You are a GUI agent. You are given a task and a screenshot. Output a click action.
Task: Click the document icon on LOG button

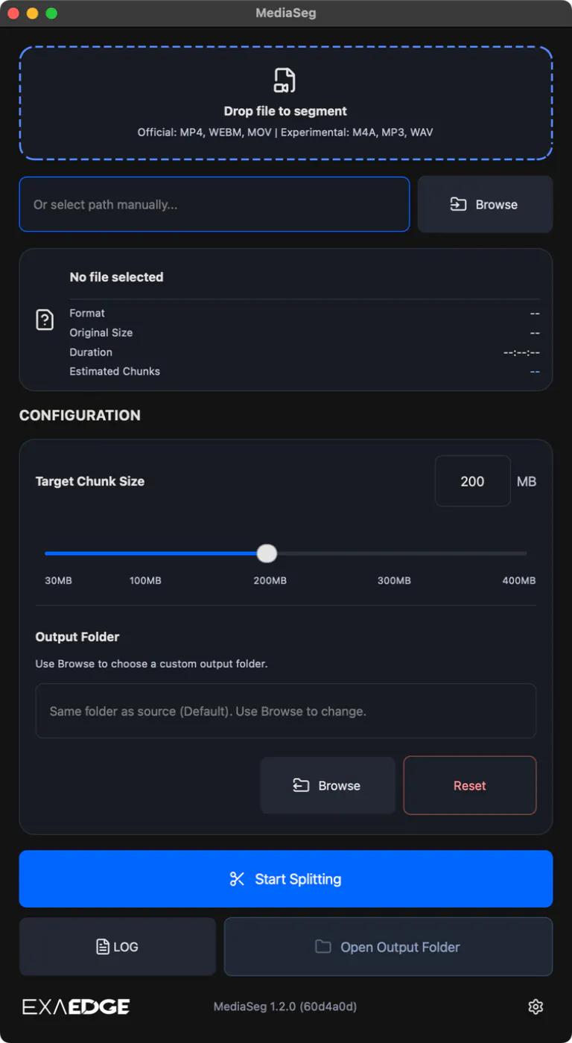(x=103, y=947)
